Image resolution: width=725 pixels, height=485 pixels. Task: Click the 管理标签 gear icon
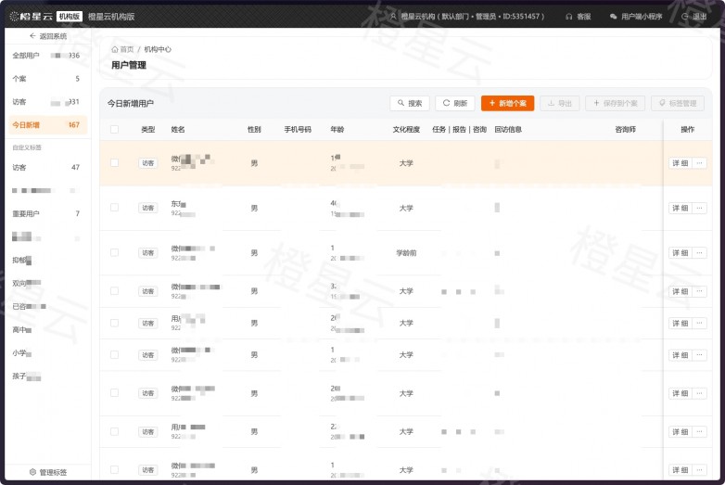click(32, 472)
